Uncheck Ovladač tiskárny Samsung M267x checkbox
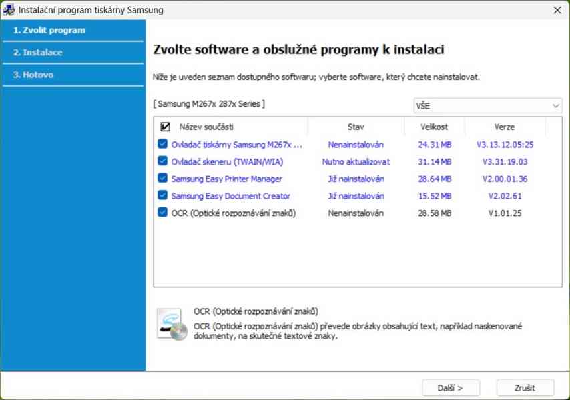Image resolution: width=570 pixels, height=400 pixels. pyautogui.click(x=163, y=144)
